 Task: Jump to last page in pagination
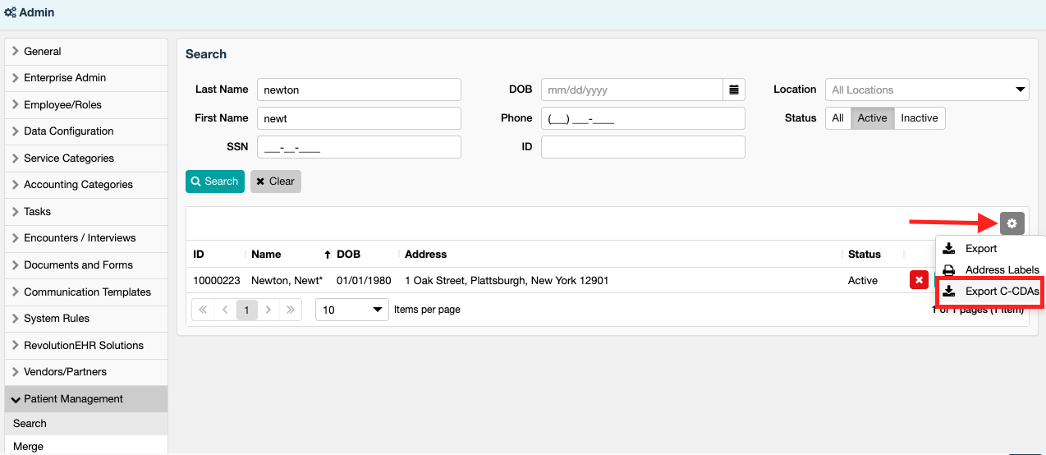(290, 310)
